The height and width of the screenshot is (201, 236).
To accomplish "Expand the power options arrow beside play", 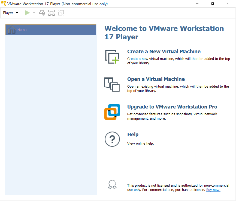I will (x=34, y=13).
